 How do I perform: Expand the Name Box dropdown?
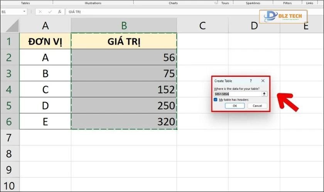click(x=24, y=12)
